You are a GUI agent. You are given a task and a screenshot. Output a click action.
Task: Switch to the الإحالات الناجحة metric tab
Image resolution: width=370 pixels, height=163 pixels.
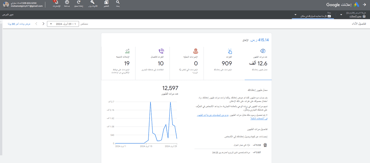tap(118, 63)
